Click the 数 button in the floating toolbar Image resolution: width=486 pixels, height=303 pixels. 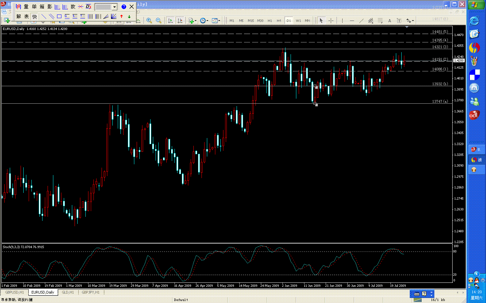pos(73,7)
